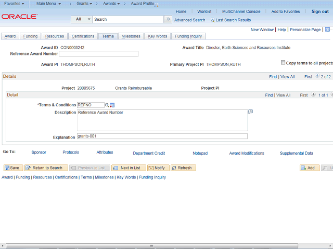The height and width of the screenshot is (249, 333).
Task: Click the Funding Inquiry footer link
Action: click(152, 177)
